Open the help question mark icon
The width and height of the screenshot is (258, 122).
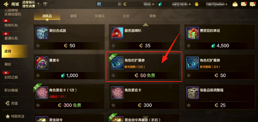click(x=38, y=4)
